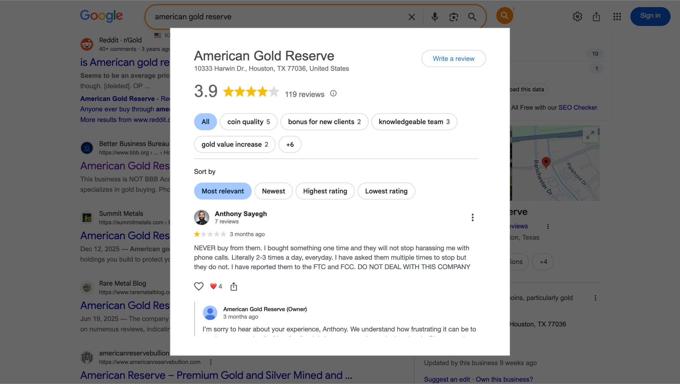The height and width of the screenshot is (384, 680).
Task: Expand the +6 more review topics chip
Action: pos(290,144)
